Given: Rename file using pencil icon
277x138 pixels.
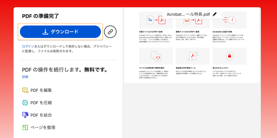Looking at the screenshot, I should pyautogui.click(x=215, y=14).
